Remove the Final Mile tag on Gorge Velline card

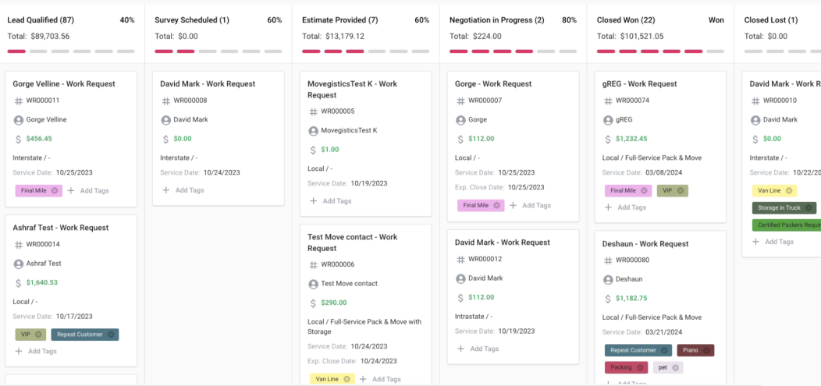point(55,190)
